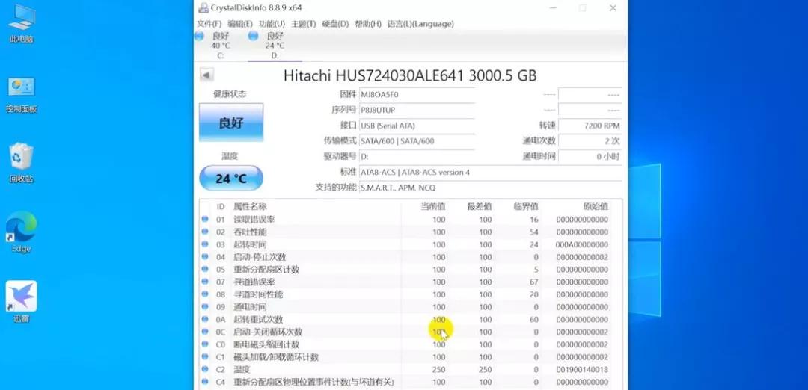The width and height of the screenshot is (808, 390).
Task: Click 良好 health status button
Action: pos(231,123)
